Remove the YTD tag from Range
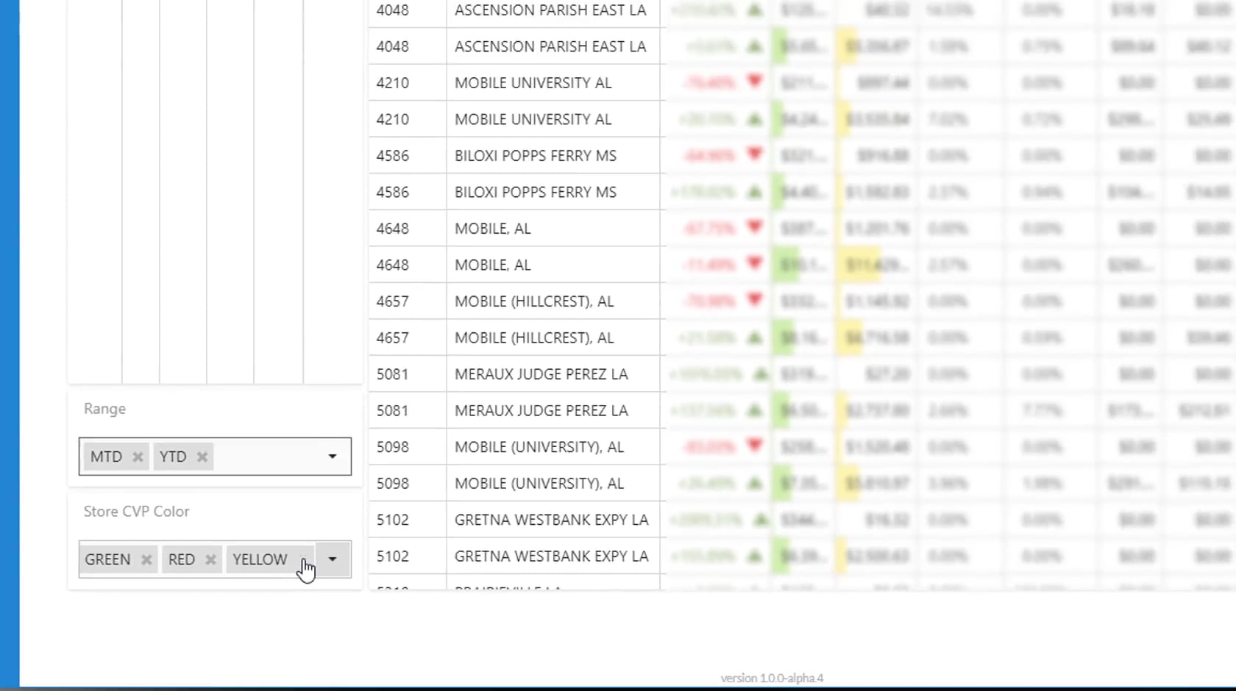The width and height of the screenshot is (1236, 691). tap(202, 457)
